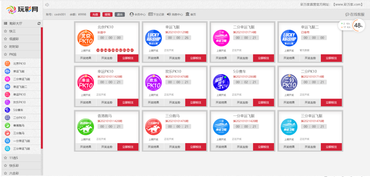Open 开奖走势 on the 幸运飞艇 card
The width and height of the screenshot is (370, 177).
pyautogui.click(x=175, y=58)
